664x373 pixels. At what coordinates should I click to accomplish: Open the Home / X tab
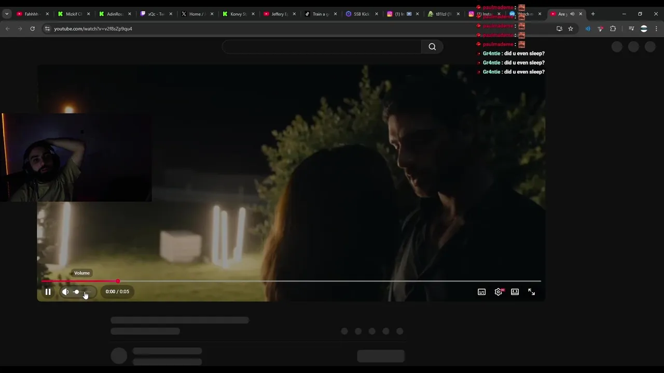(x=197, y=14)
